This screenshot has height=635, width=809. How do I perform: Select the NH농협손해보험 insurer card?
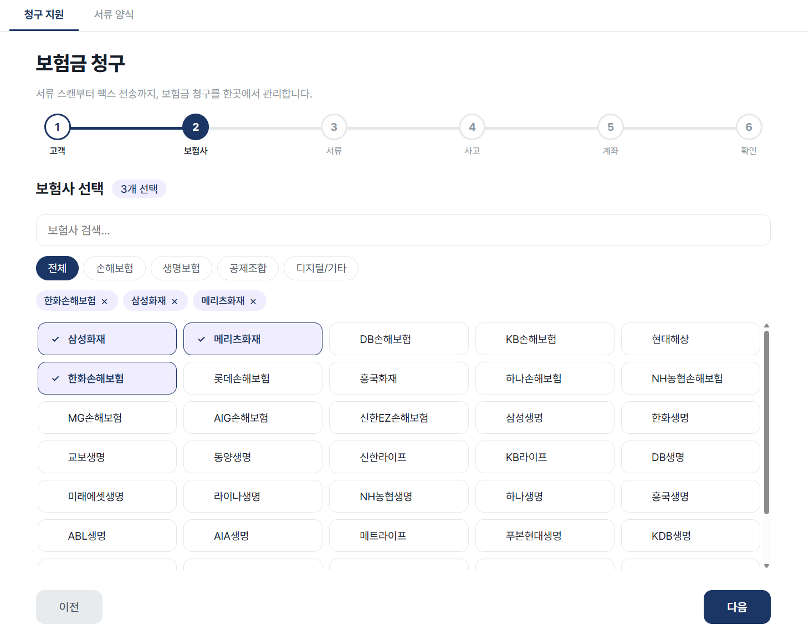(690, 378)
